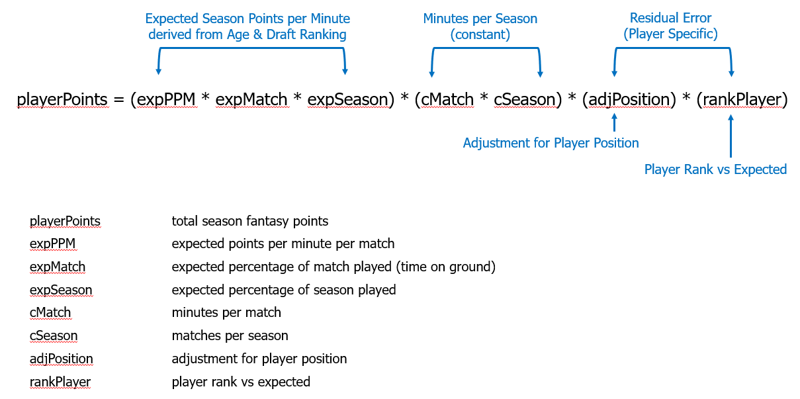The height and width of the screenshot is (399, 800).
Task: Click expMatch in the formula line
Action: click(x=251, y=100)
